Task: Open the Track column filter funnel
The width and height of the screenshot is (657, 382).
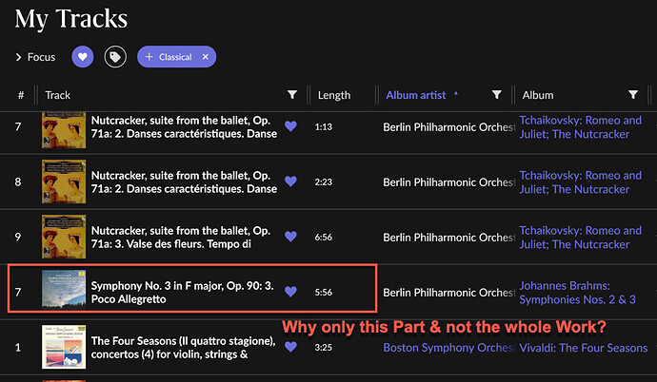Action: pyautogui.click(x=292, y=95)
